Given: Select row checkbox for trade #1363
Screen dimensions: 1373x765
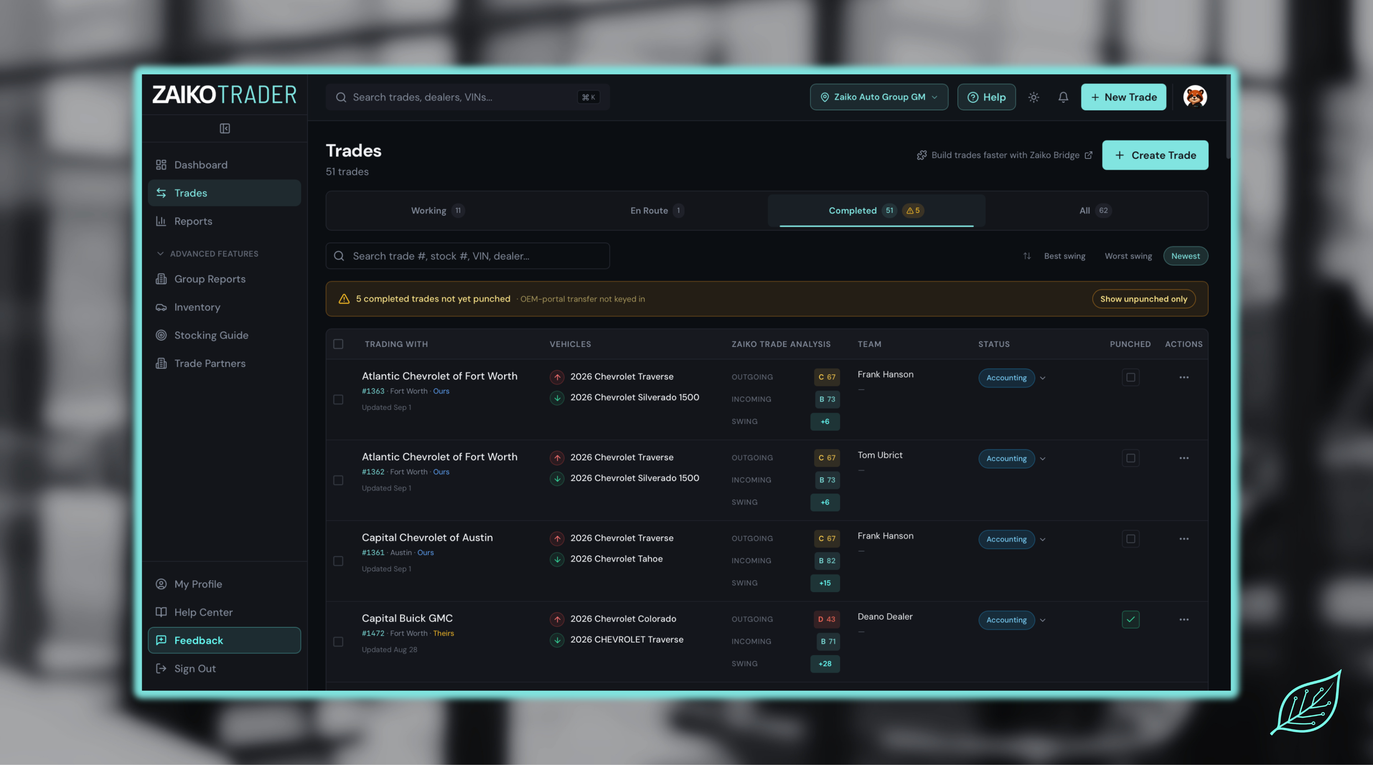Looking at the screenshot, I should pyautogui.click(x=338, y=400).
